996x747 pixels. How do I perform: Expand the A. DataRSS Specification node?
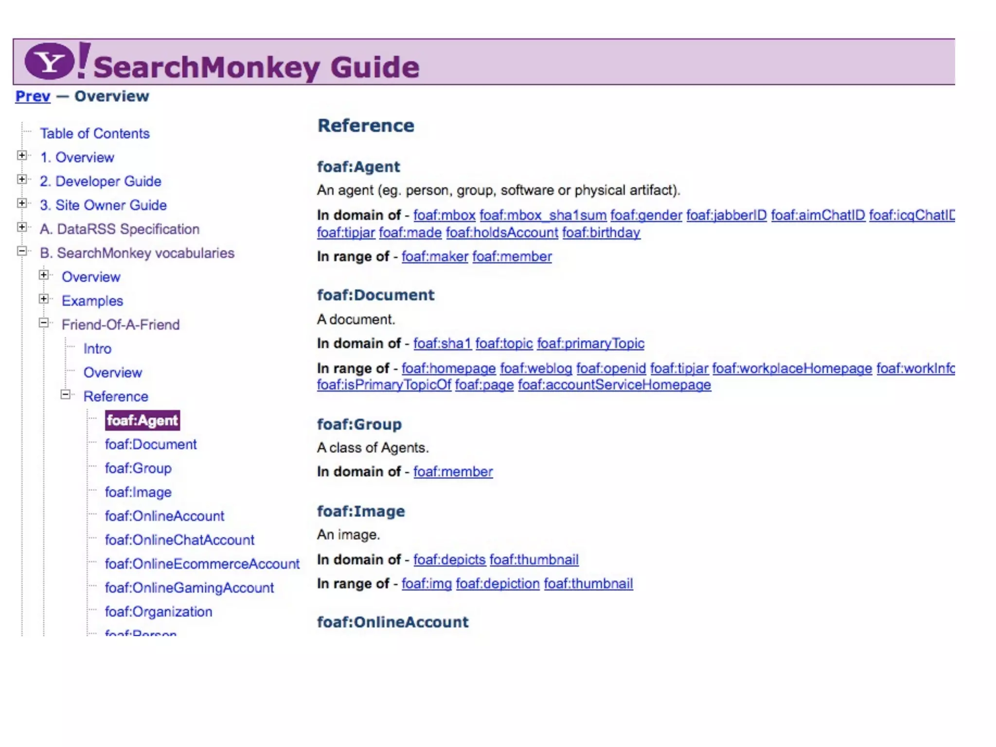pyautogui.click(x=22, y=227)
